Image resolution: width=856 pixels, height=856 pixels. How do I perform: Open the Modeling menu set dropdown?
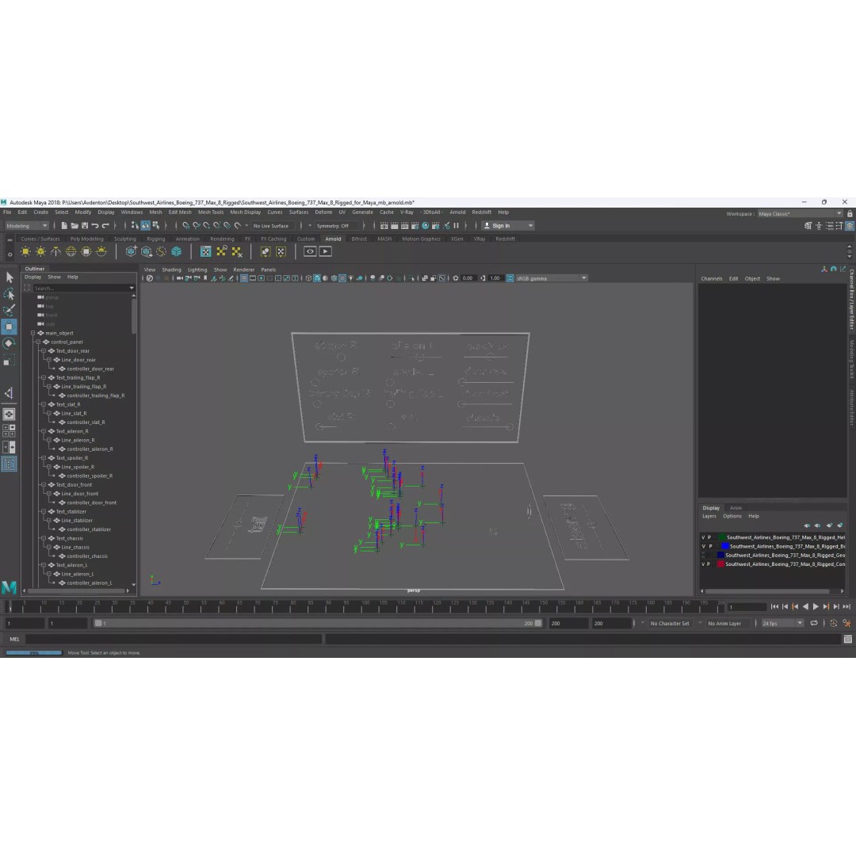coord(27,226)
